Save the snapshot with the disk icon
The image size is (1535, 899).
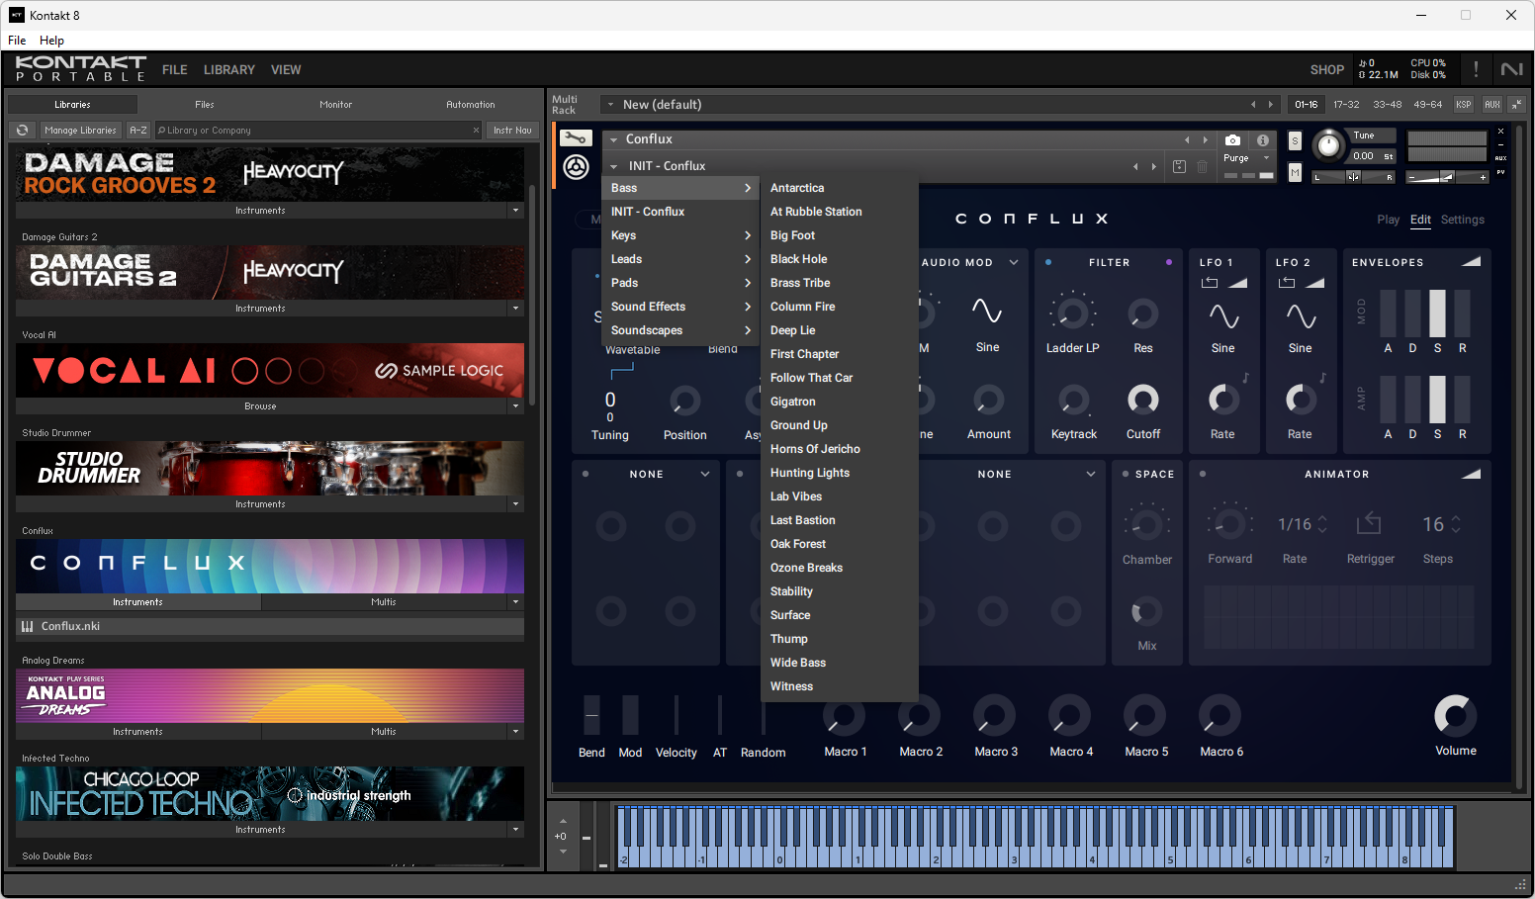pos(1179,166)
